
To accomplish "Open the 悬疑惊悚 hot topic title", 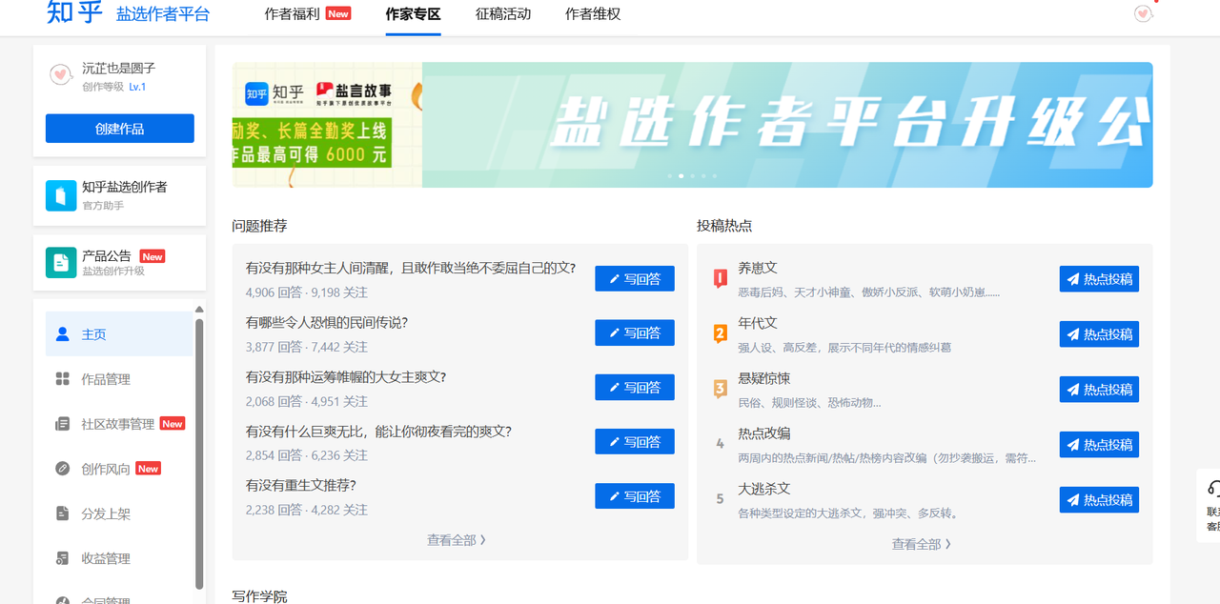I will (764, 379).
